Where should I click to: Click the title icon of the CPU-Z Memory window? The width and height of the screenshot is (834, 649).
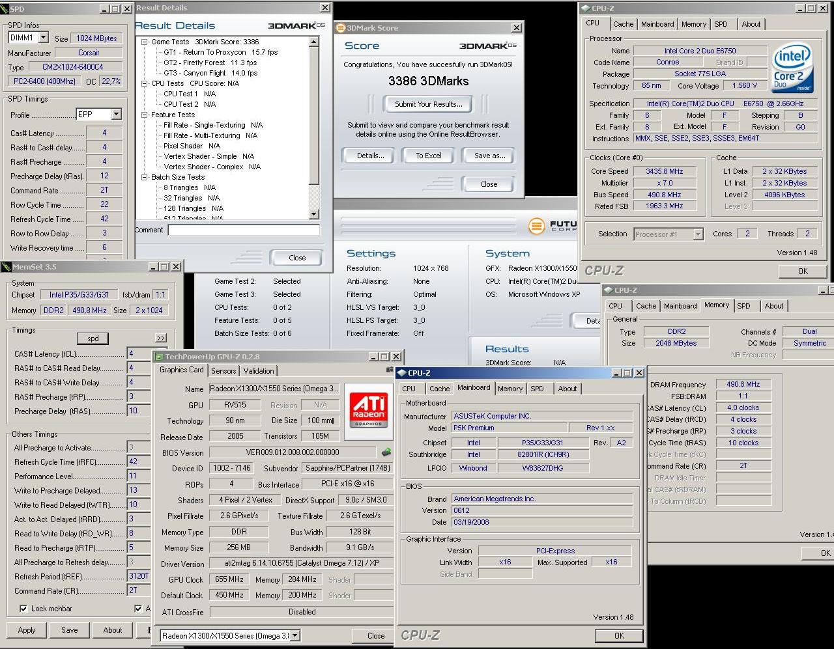[608, 290]
